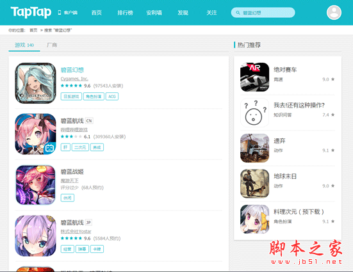This screenshot has width=353, height=272.
Task: Switch to the 游戏 140 tab
Action: [x=24, y=45]
